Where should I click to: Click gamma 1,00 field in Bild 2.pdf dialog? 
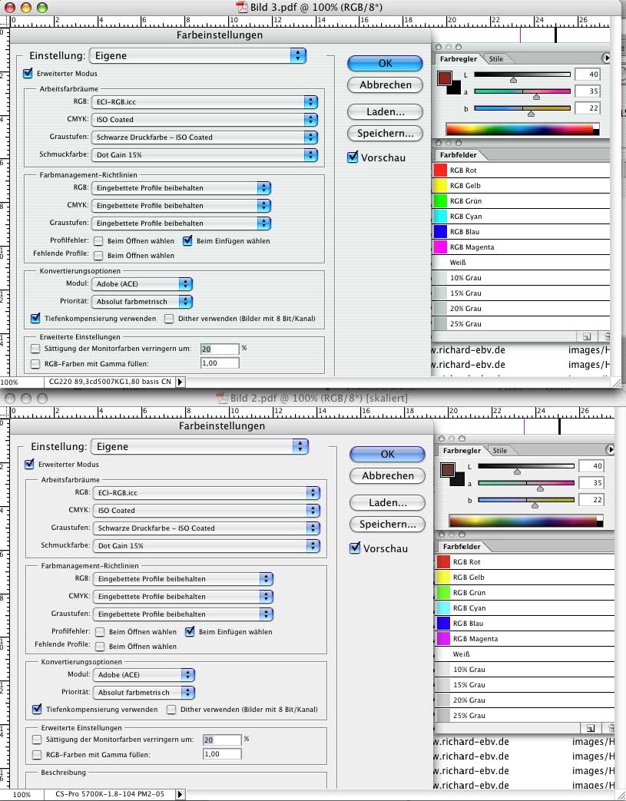click(222, 754)
